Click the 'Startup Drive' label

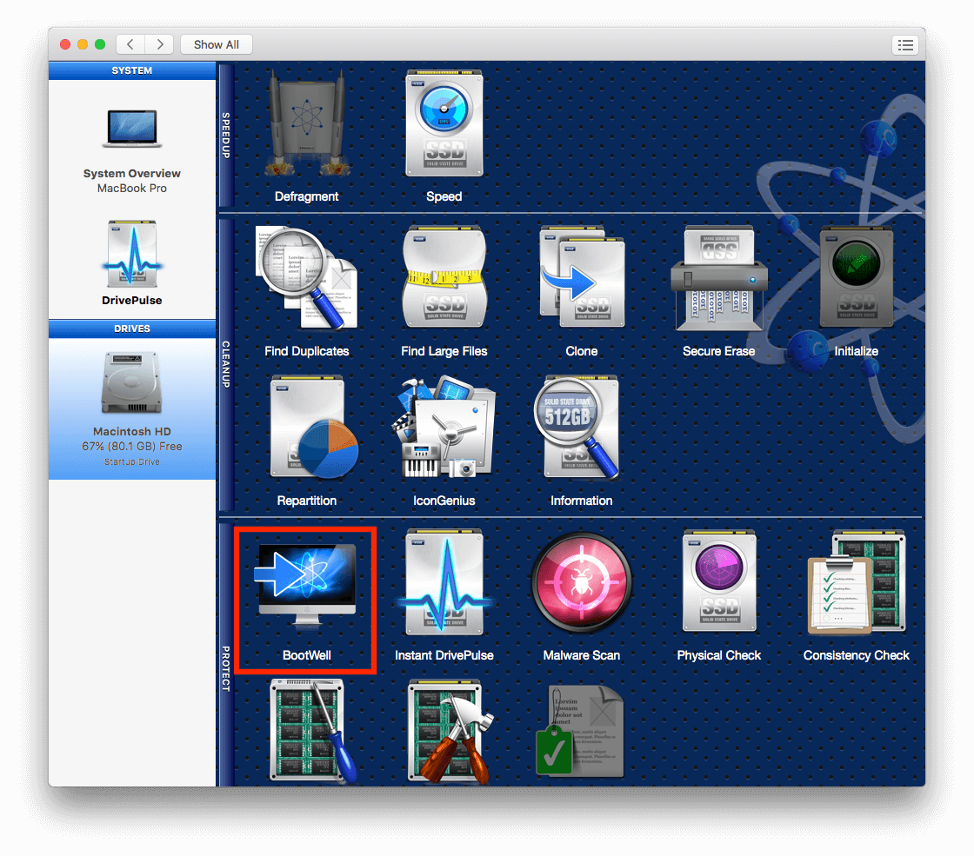131,461
